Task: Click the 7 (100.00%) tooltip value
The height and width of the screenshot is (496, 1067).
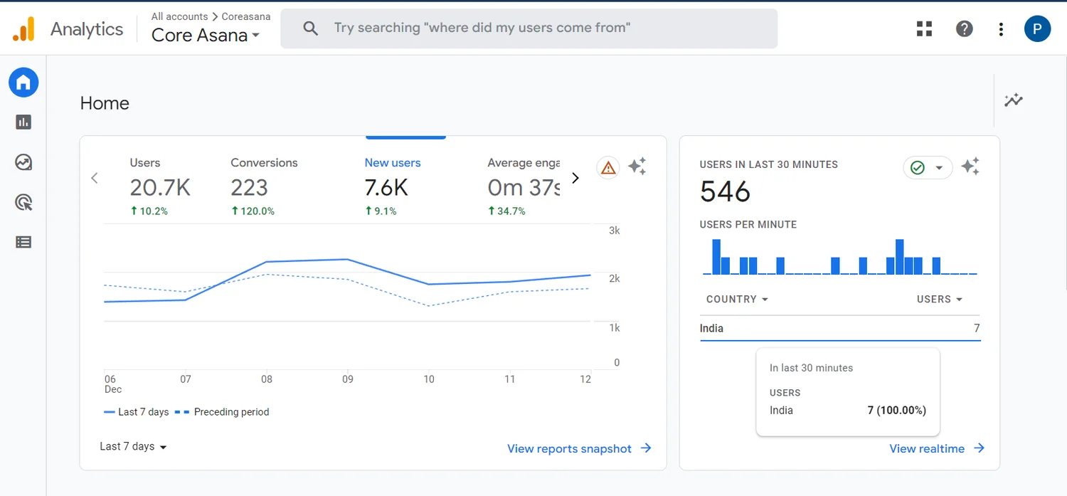Action: point(896,411)
